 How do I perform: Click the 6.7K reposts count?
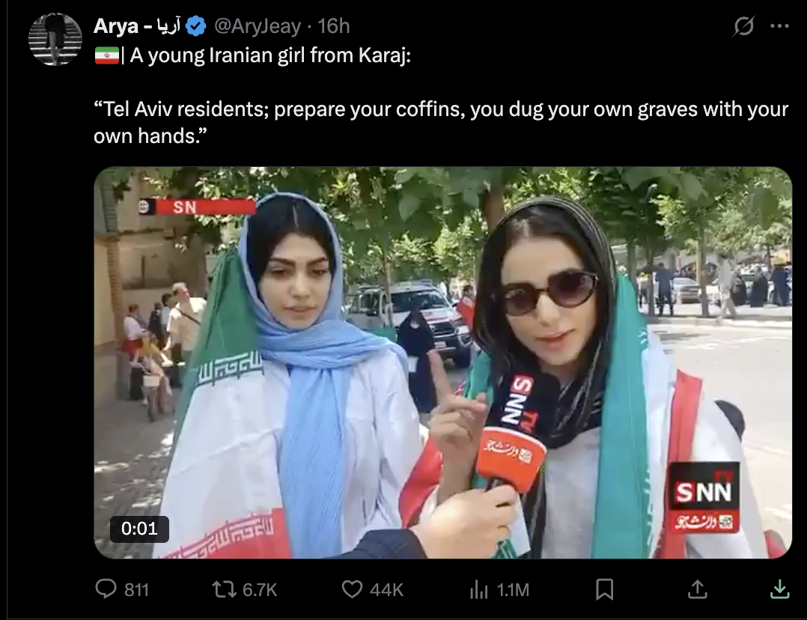pos(260,589)
